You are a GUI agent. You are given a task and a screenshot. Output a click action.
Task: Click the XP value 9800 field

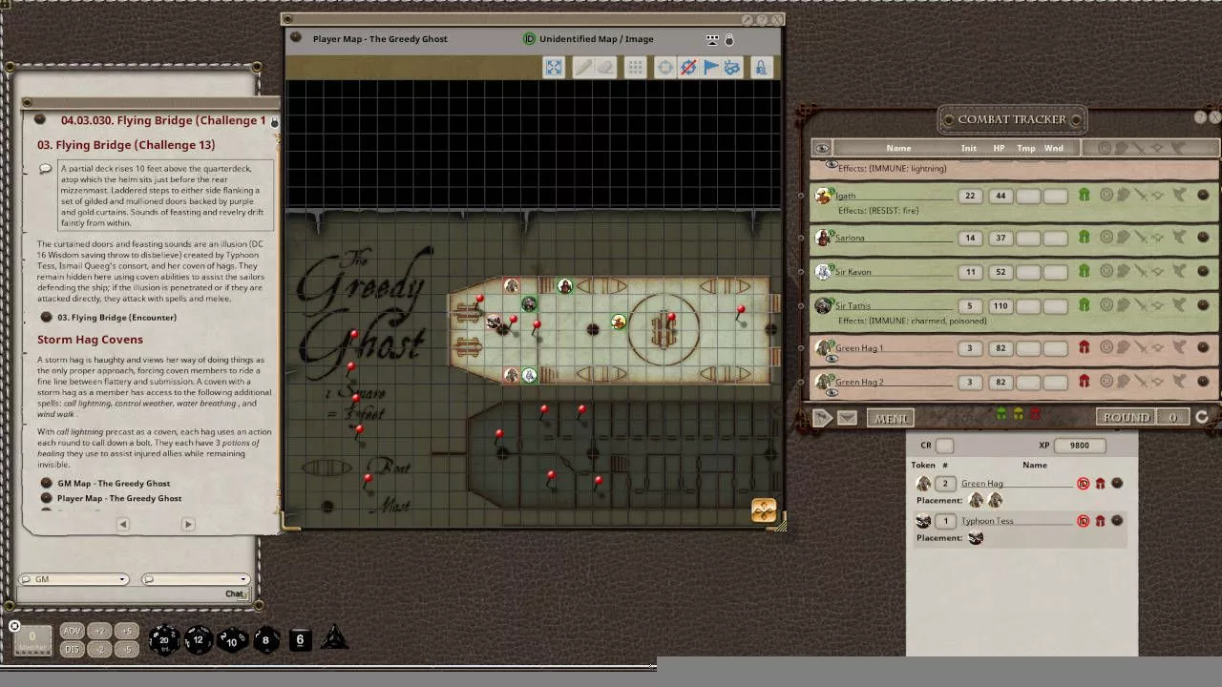coord(1080,446)
